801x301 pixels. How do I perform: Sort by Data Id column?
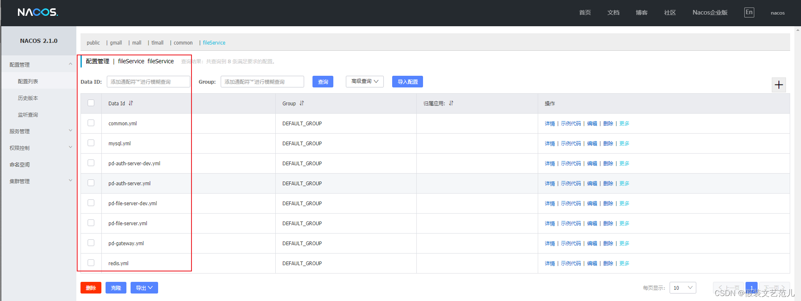pos(131,103)
